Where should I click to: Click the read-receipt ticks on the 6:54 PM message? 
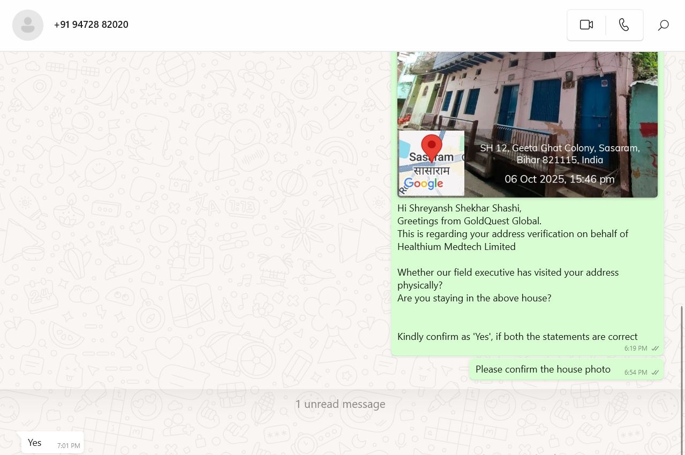click(x=655, y=373)
